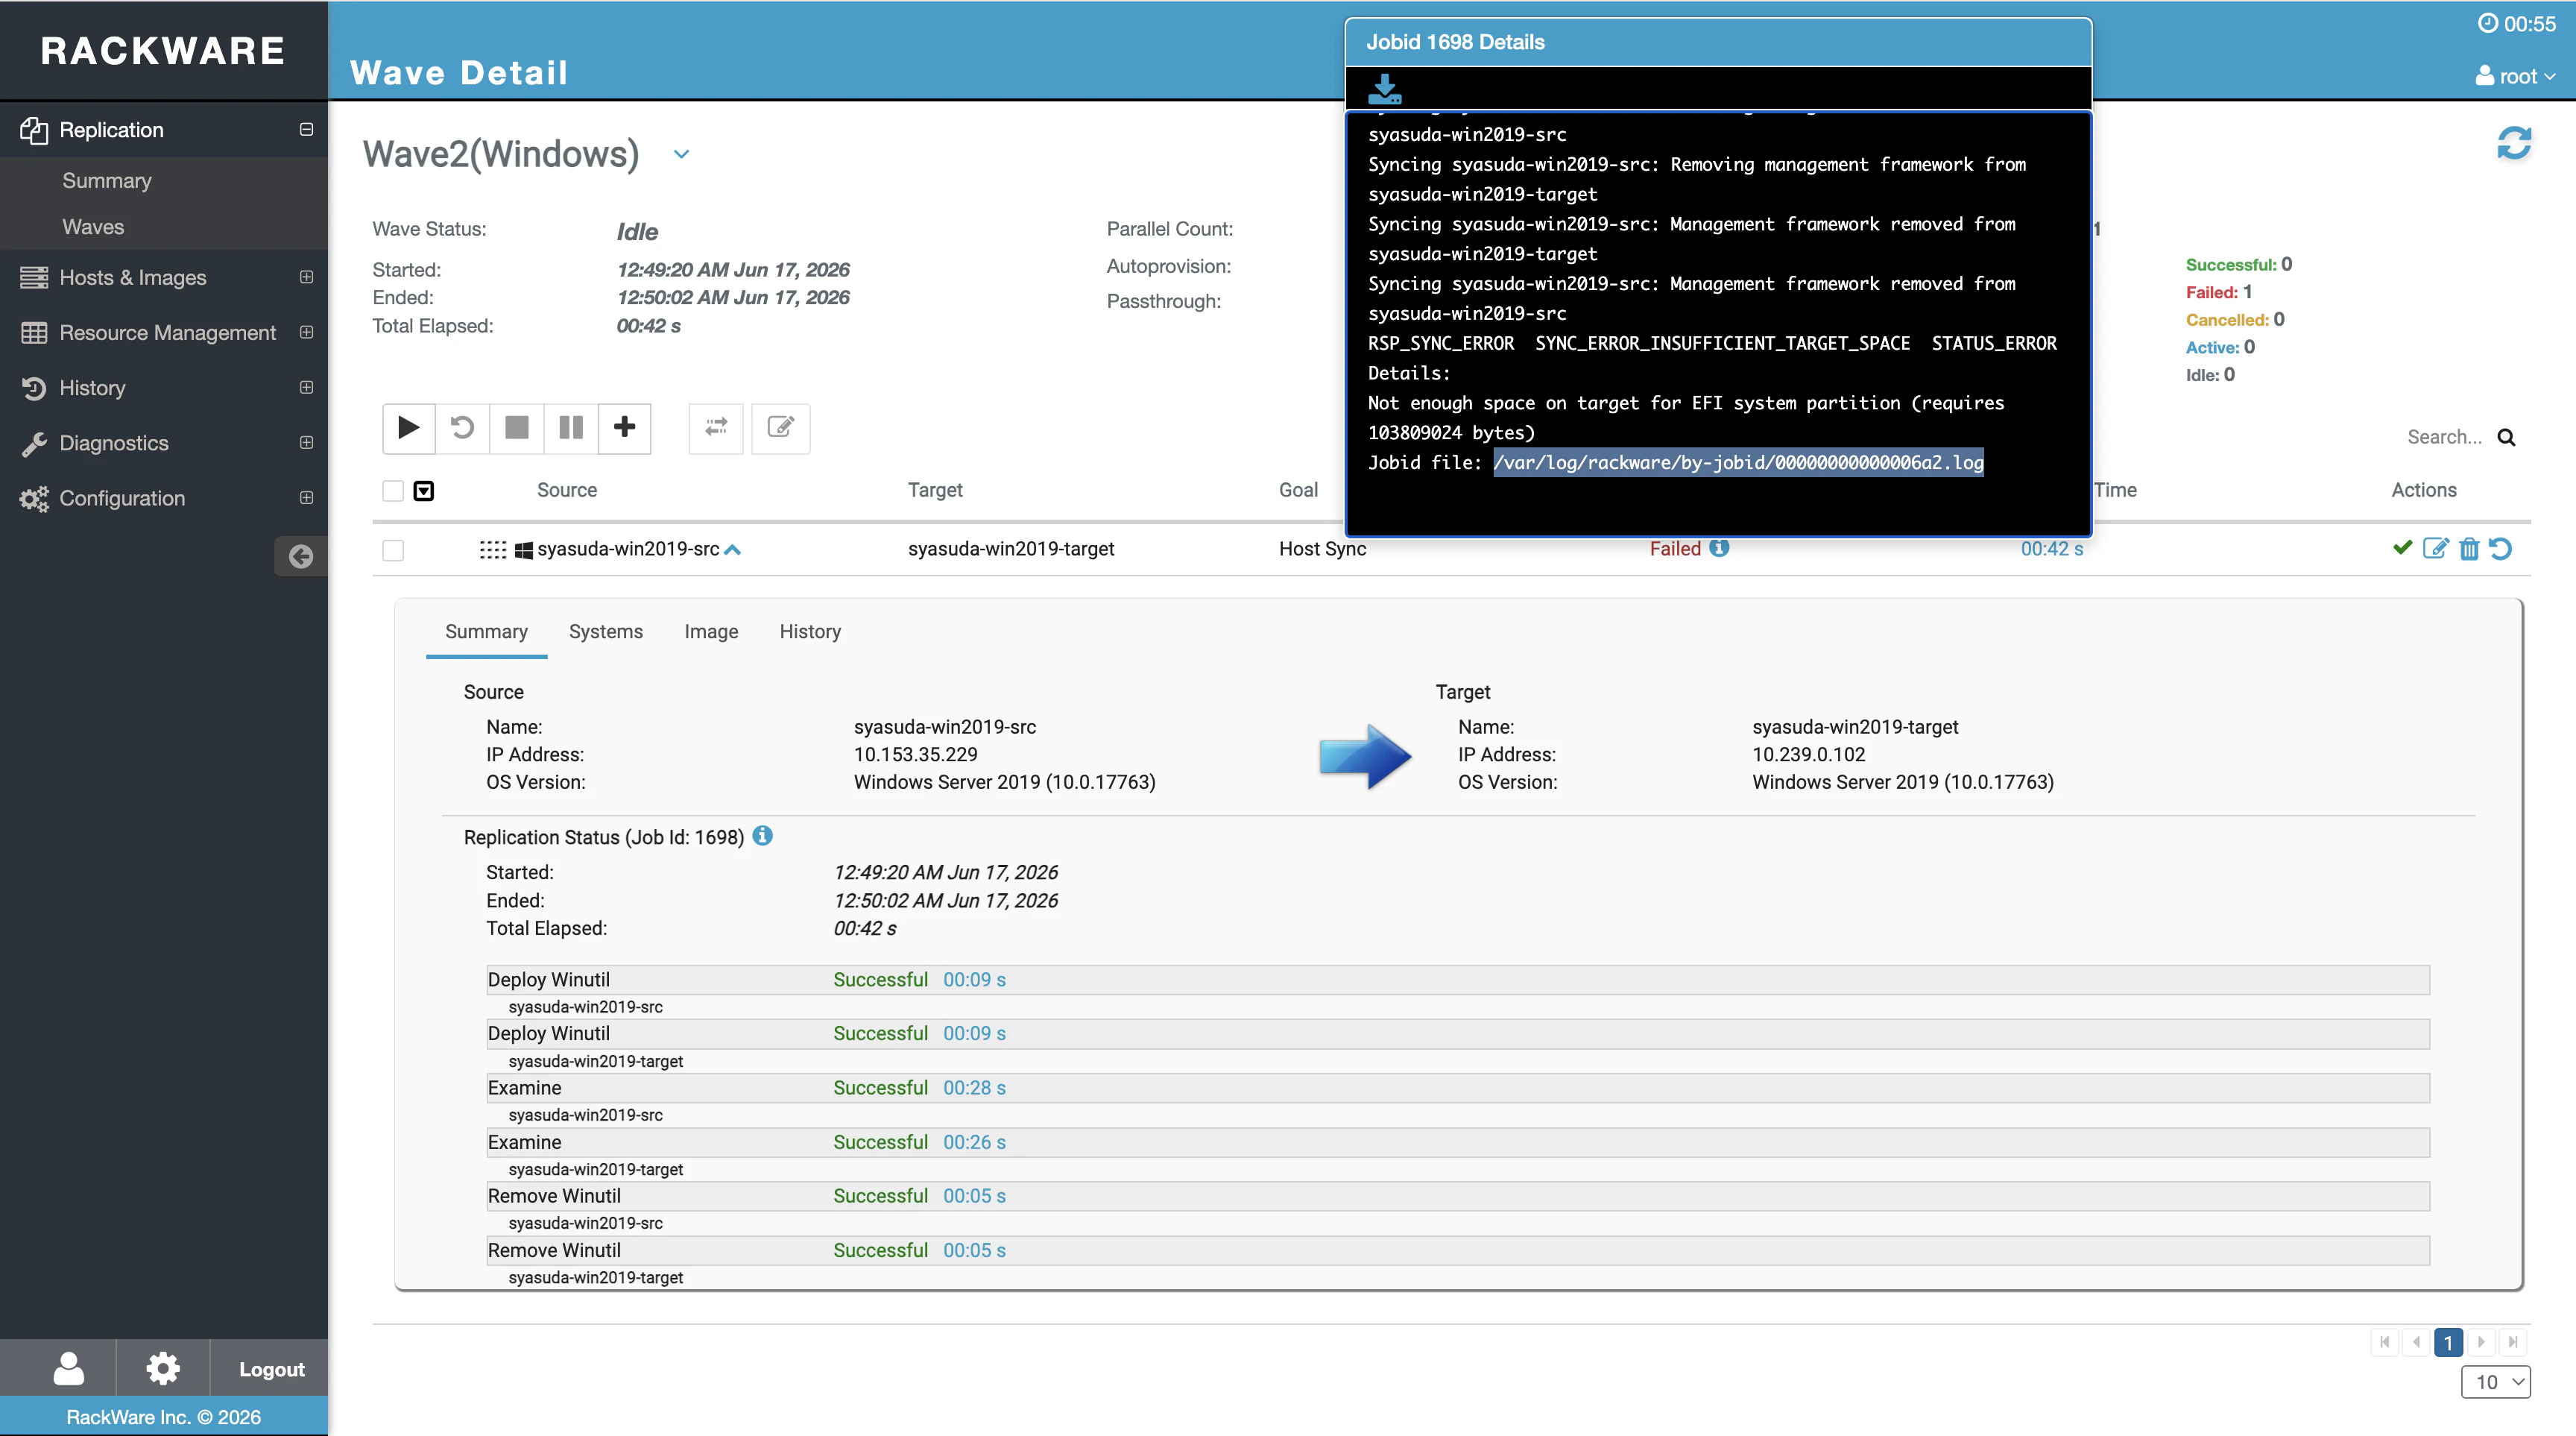
Task: Click the restart wave icon in toolbar
Action: point(462,428)
